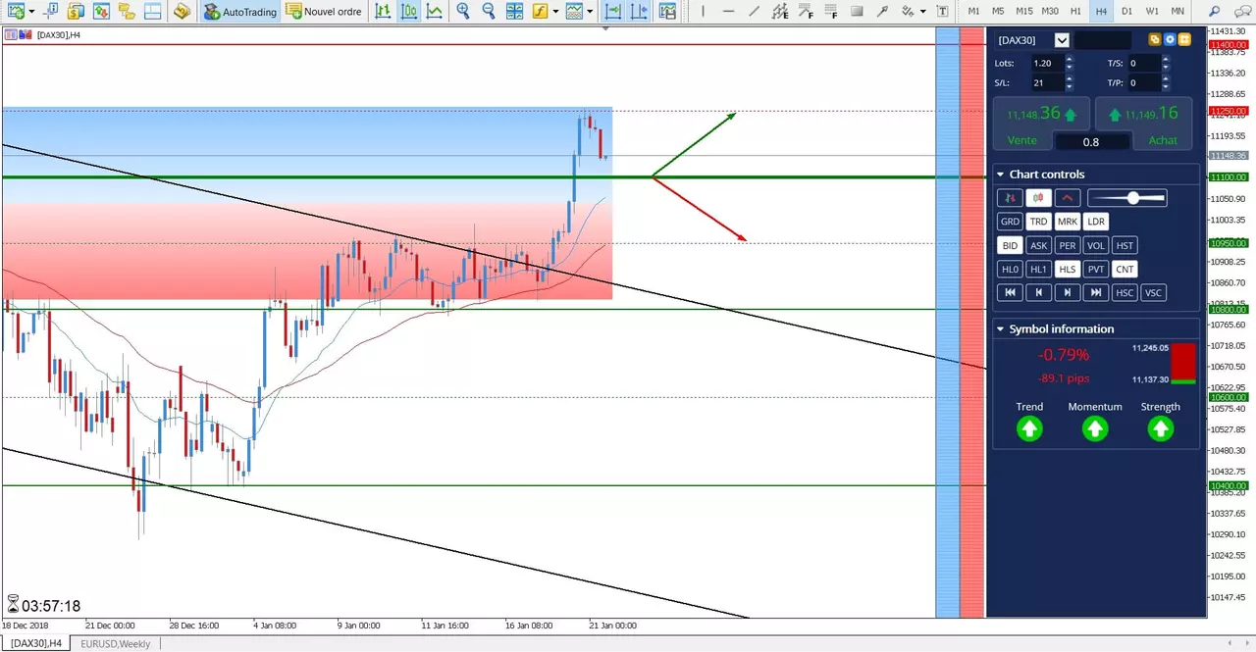Select horizontal line drawing tool

[728, 12]
